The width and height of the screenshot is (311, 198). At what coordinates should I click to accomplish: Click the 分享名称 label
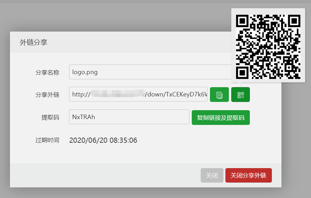click(47, 72)
